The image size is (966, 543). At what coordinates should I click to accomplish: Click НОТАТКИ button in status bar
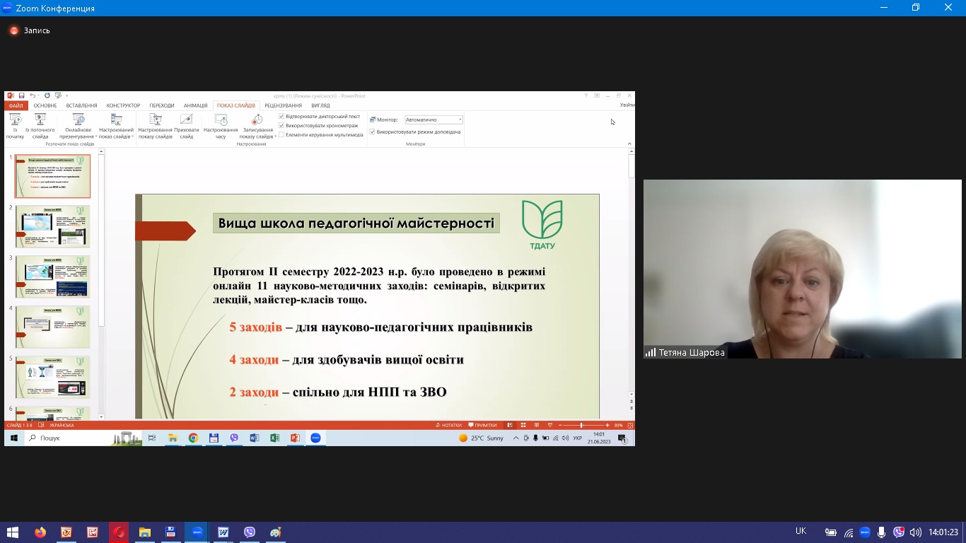(448, 425)
